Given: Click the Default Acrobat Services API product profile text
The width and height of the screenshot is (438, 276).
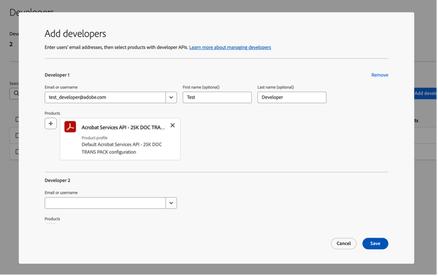Looking at the screenshot, I should 122,148.
